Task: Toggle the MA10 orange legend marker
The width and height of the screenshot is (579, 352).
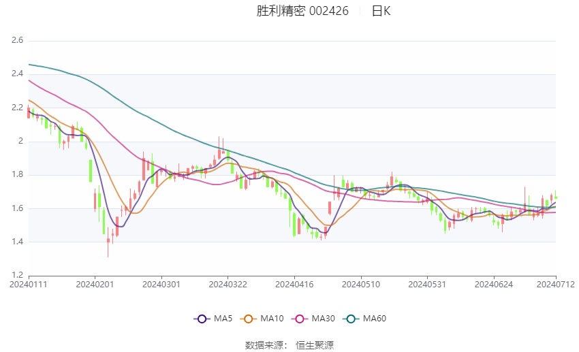Action: pyautogui.click(x=248, y=319)
